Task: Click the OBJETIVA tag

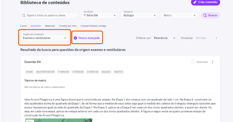Action: tap(118, 72)
